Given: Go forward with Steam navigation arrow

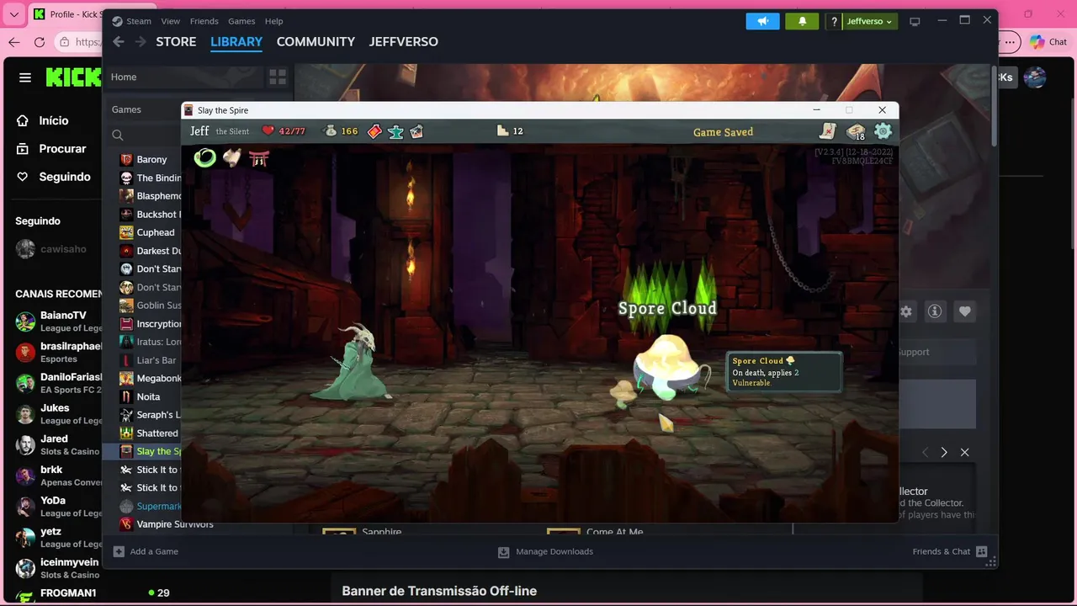Looking at the screenshot, I should (141, 41).
